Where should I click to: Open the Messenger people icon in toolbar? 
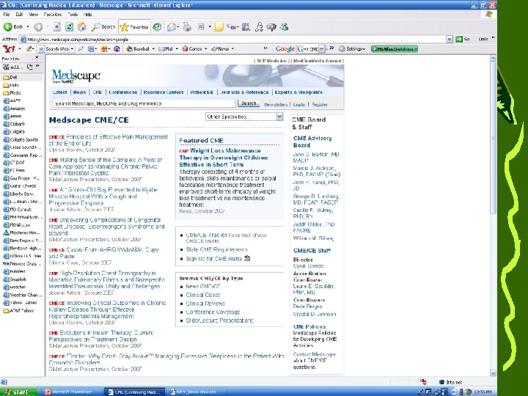[x=285, y=27]
